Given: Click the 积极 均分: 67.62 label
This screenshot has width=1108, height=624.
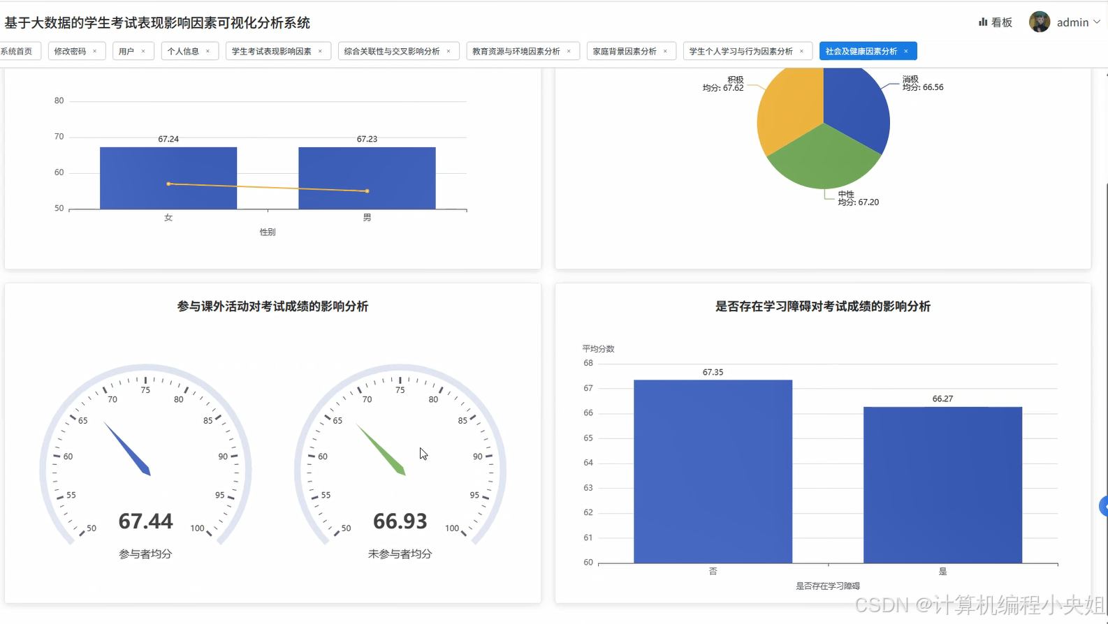Looking at the screenshot, I should [x=723, y=84].
